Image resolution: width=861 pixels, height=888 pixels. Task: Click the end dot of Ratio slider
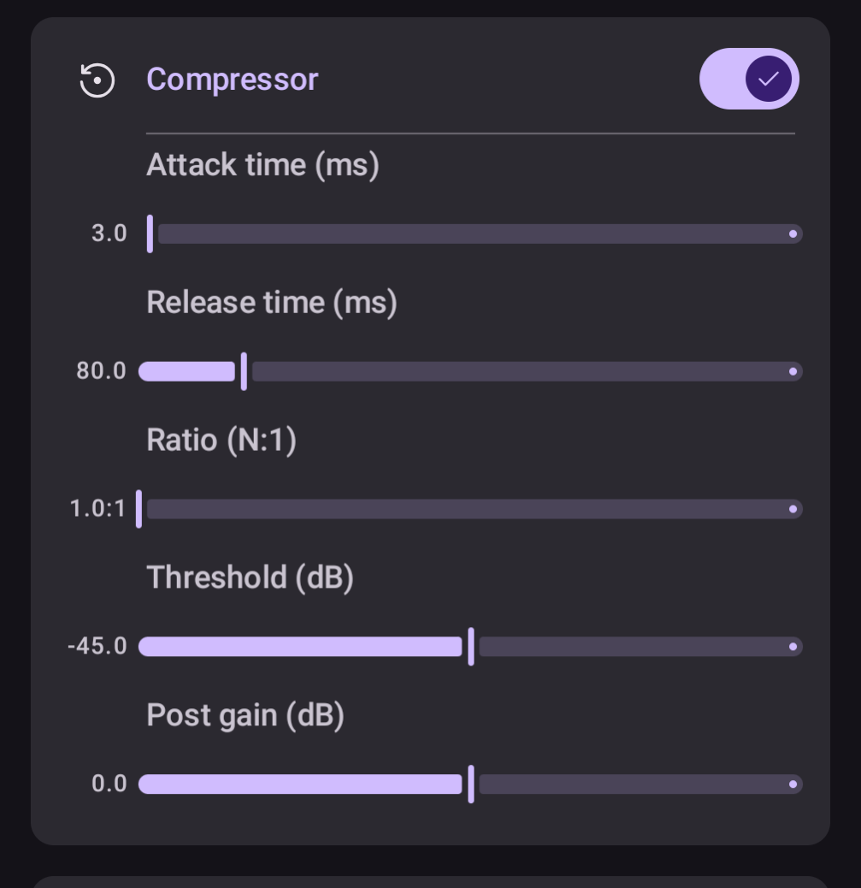(x=793, y=509)
